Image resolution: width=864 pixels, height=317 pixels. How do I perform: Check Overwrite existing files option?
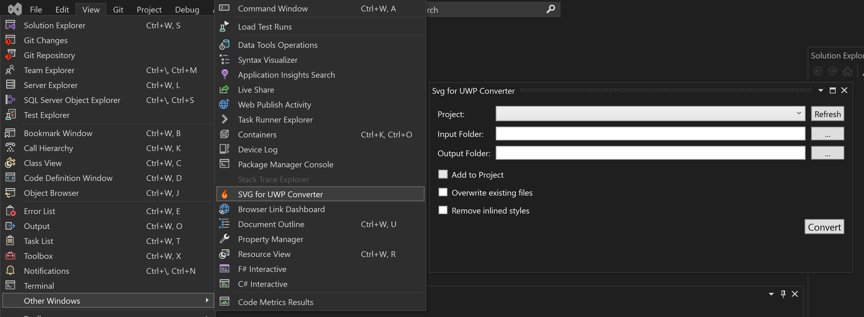point(443,192)
